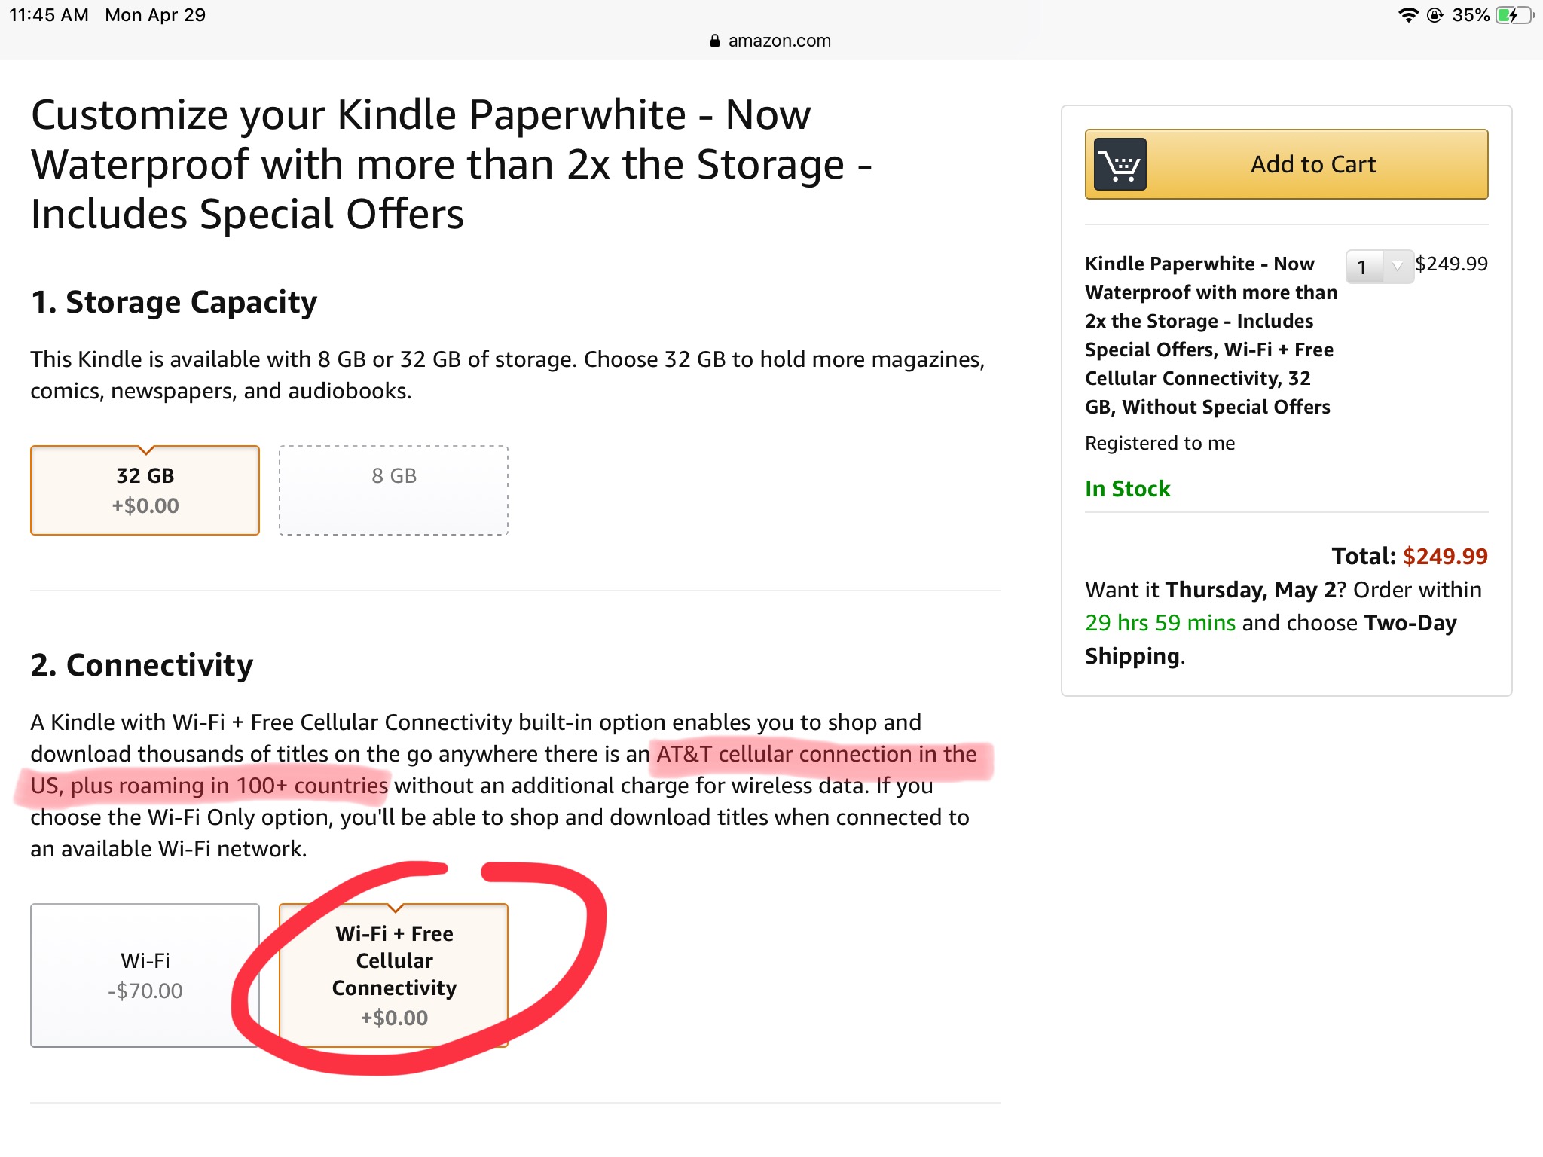
Task: Select the 32 GB storage option
Action: [145, 490]
